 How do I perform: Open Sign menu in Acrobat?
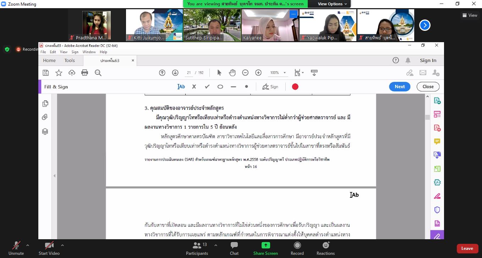tap(75, 52)
